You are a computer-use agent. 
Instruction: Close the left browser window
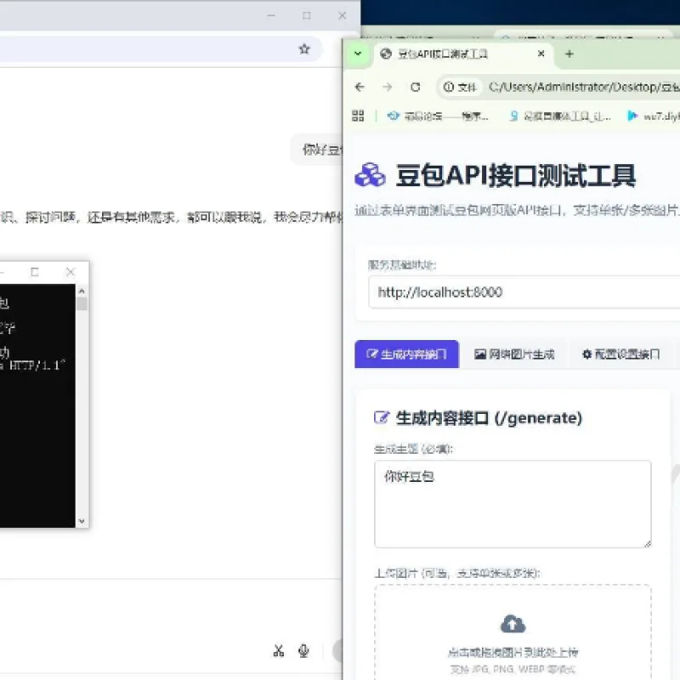pos(343,15)
